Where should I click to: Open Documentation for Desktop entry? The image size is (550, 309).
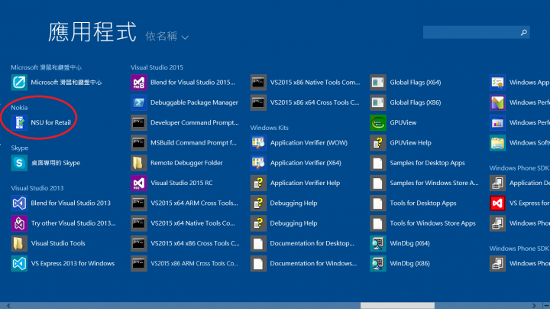[302, 243]
